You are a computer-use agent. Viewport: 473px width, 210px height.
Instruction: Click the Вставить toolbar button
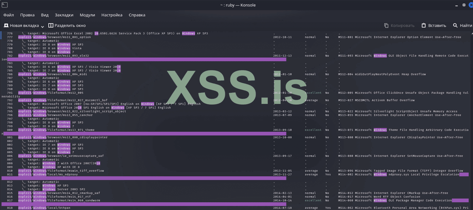(x=434, y=25)
